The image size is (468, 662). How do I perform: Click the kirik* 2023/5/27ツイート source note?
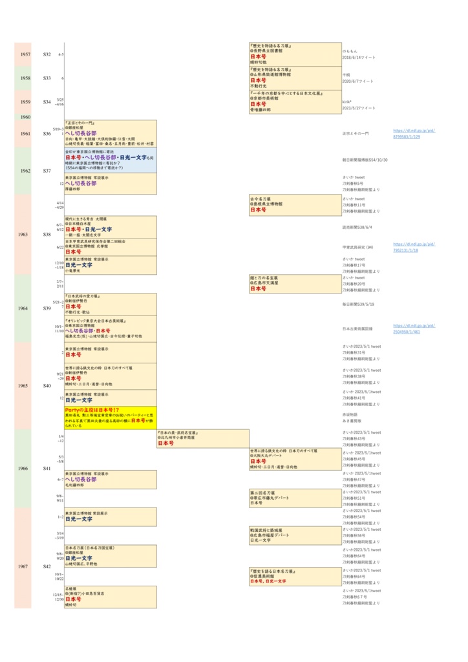[x=358, y=105]
